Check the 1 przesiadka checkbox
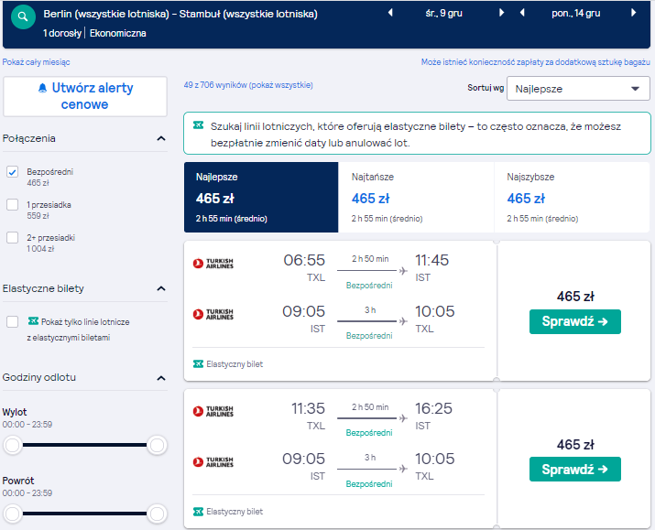655x530 pixels. 13,204
